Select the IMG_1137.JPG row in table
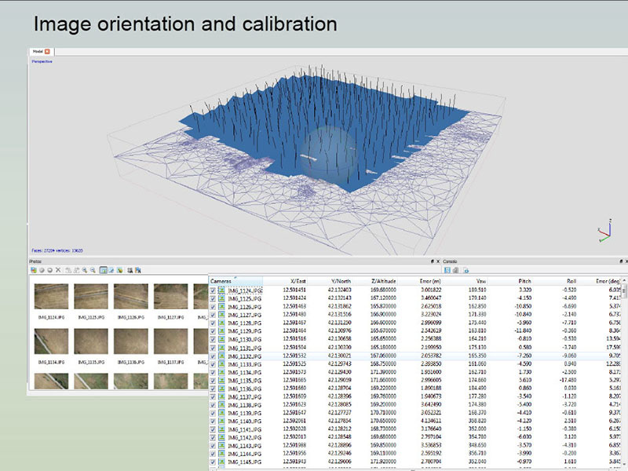The width and height of the screenshot is (628, 471). pyautogui.click(x=243, y=396)
